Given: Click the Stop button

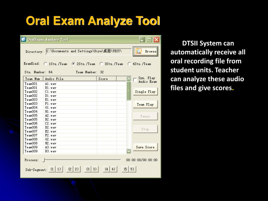Looking at the screenshot, I should pos(145,129).
